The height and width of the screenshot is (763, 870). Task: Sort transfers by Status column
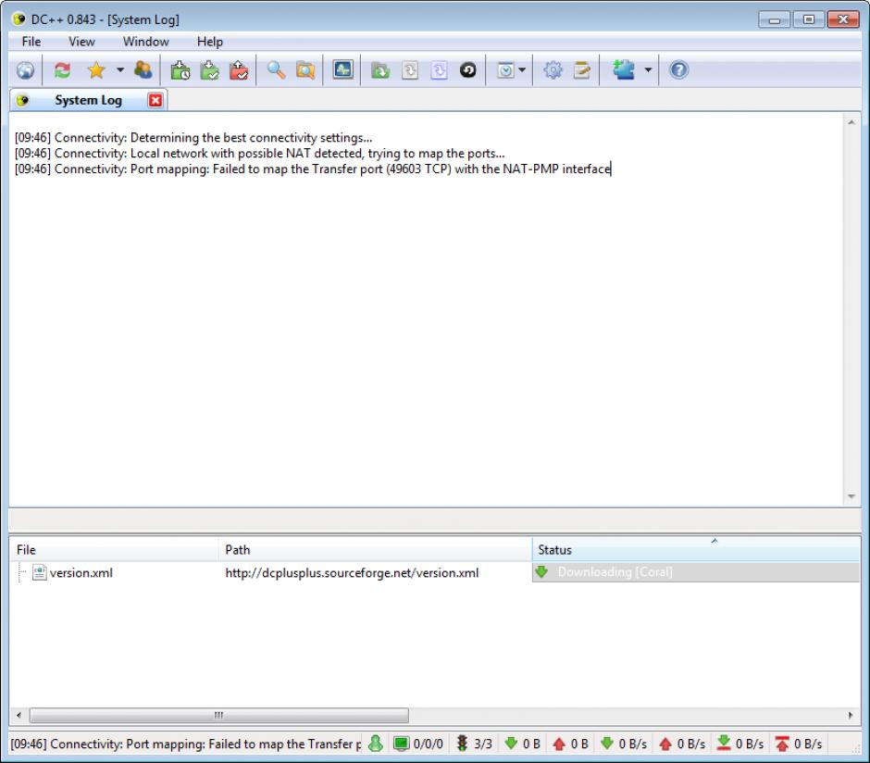(x=696, y=550)
